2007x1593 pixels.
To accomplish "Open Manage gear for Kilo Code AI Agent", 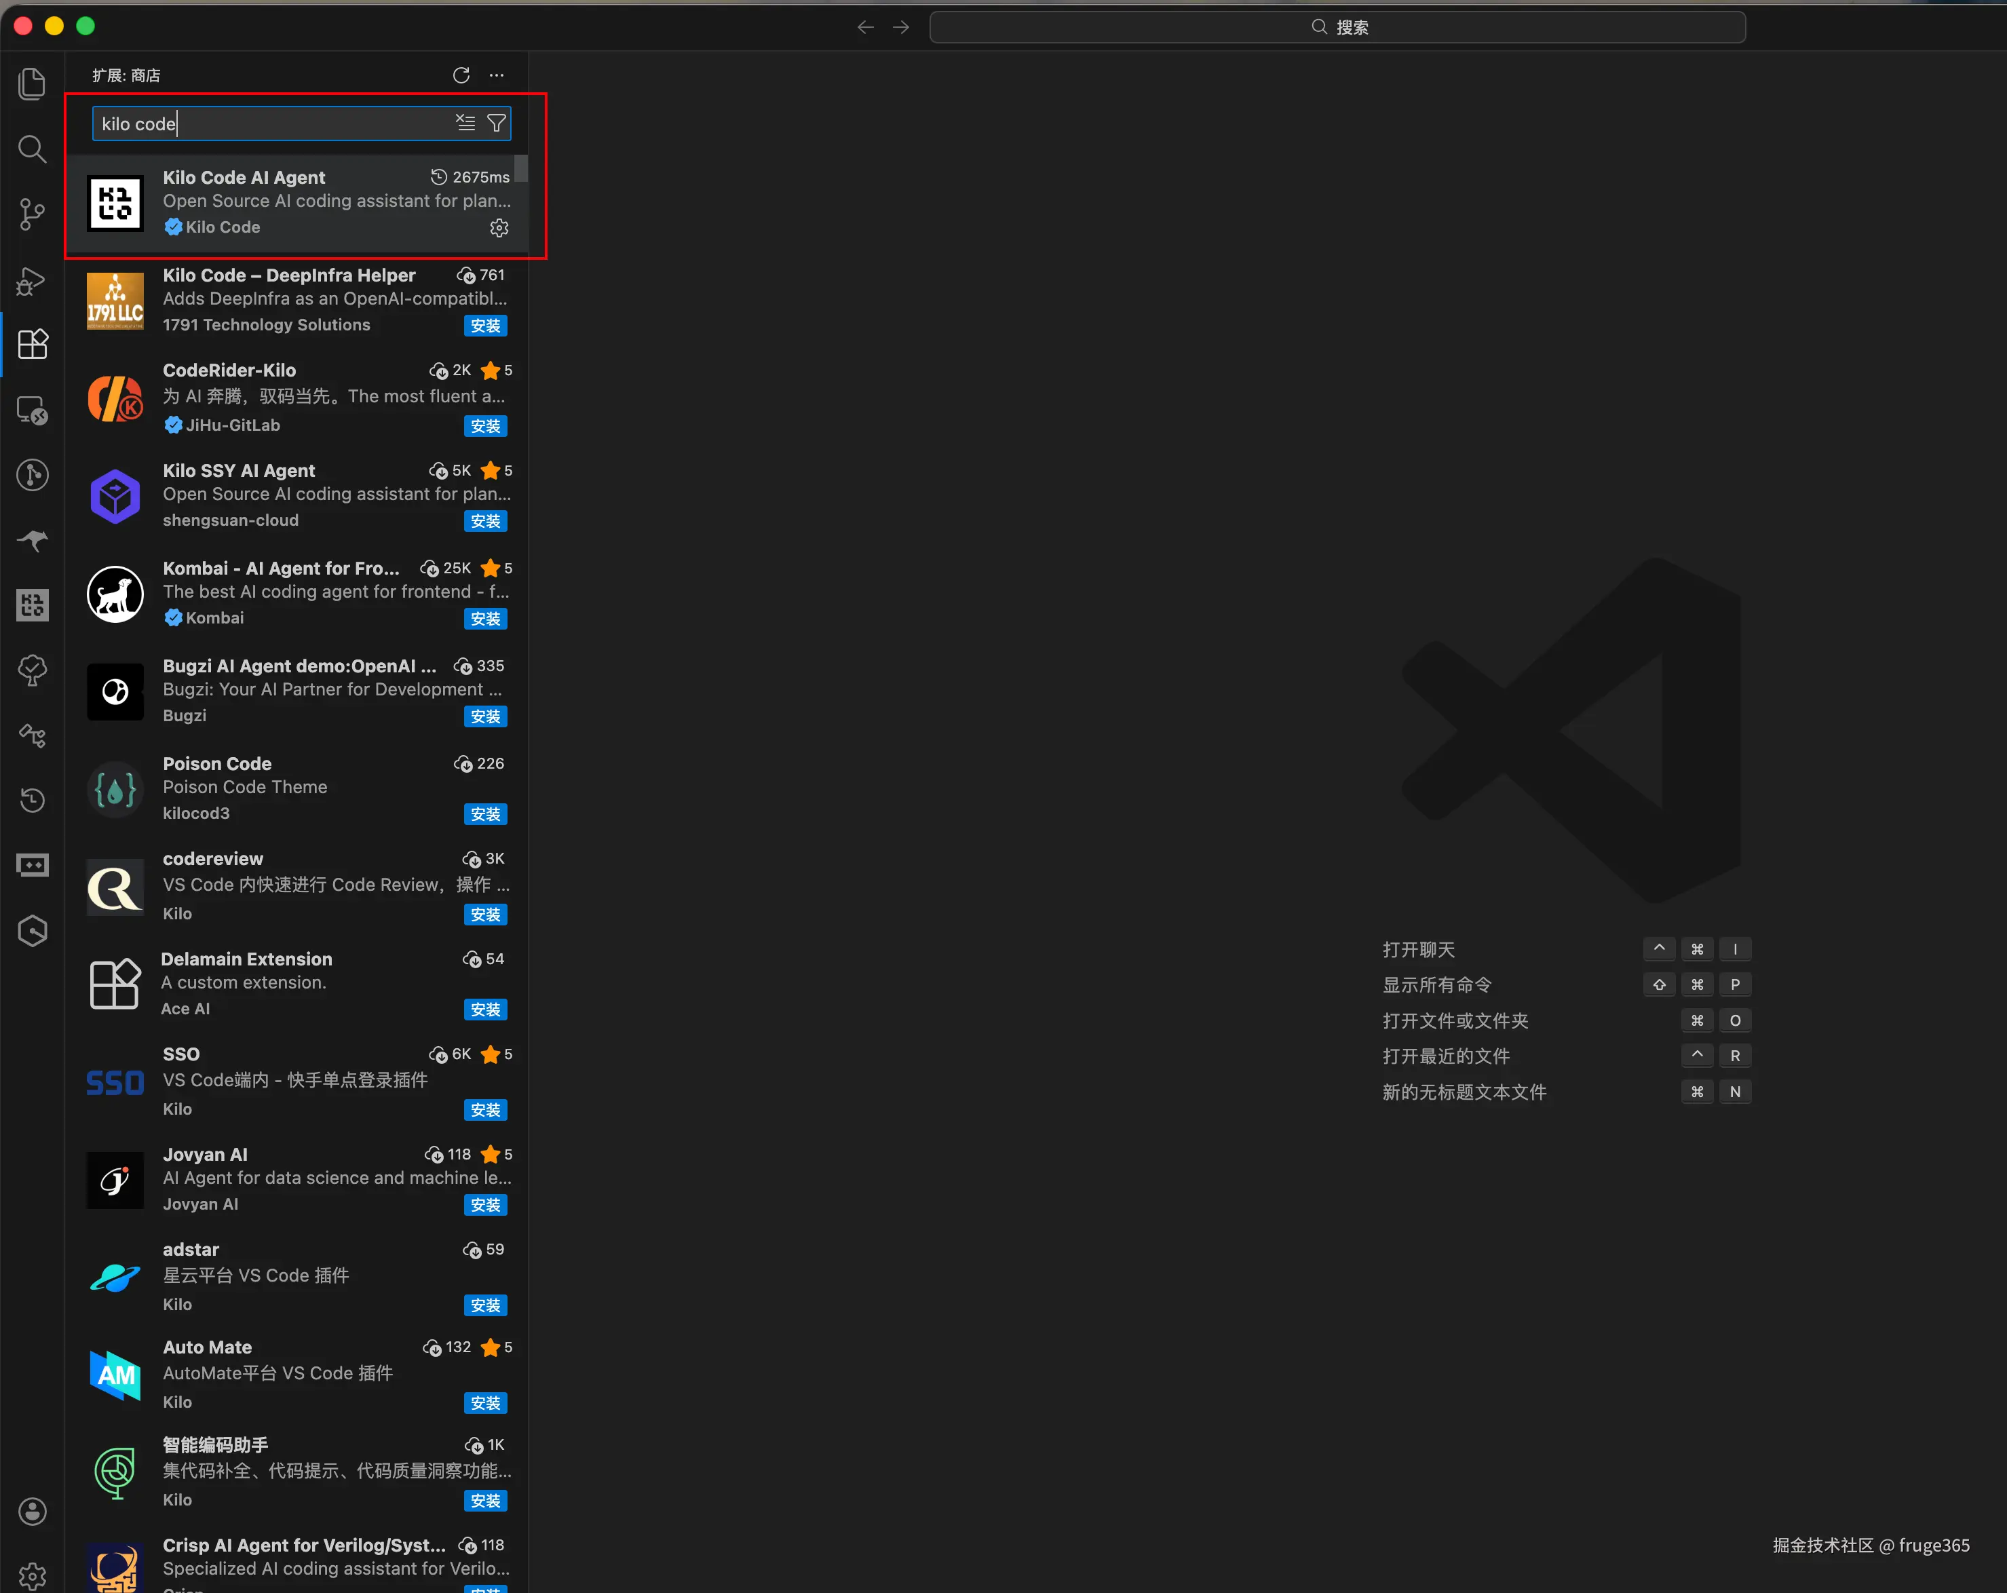I will 499,228.
